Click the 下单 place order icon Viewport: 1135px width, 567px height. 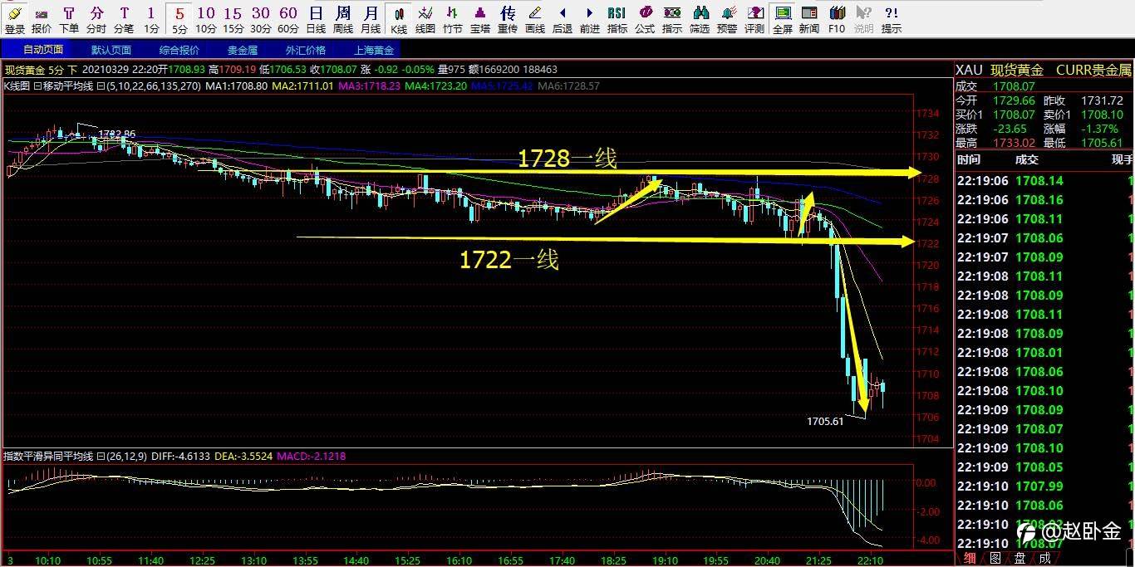coord(69,18)
